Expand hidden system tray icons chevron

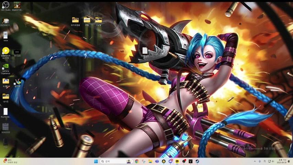pyautogui.click(x=255, y=161)
